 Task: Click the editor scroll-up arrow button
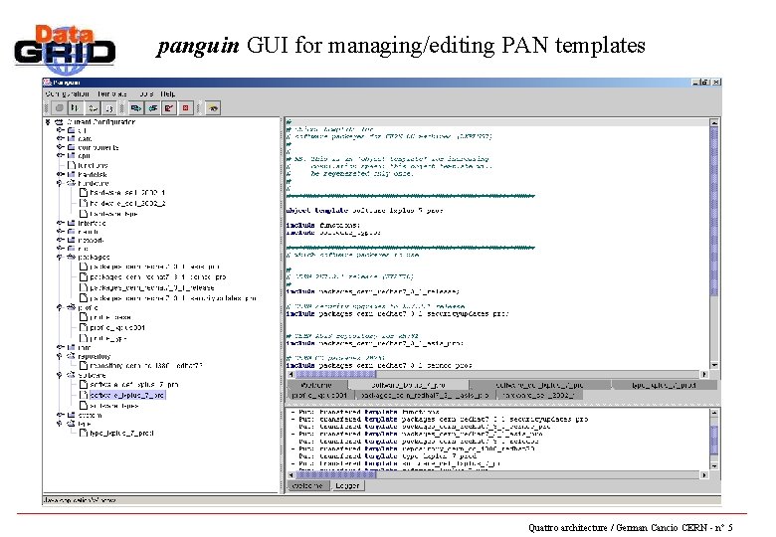[714, 122]
